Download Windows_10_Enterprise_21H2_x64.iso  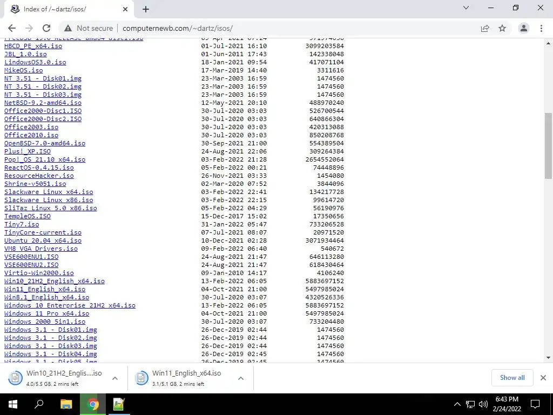pyautogui.click(x=70, y=306)
